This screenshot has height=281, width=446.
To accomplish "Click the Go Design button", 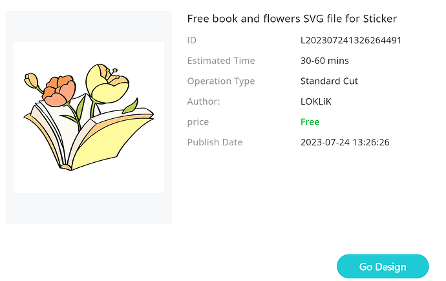I will 383,266.
